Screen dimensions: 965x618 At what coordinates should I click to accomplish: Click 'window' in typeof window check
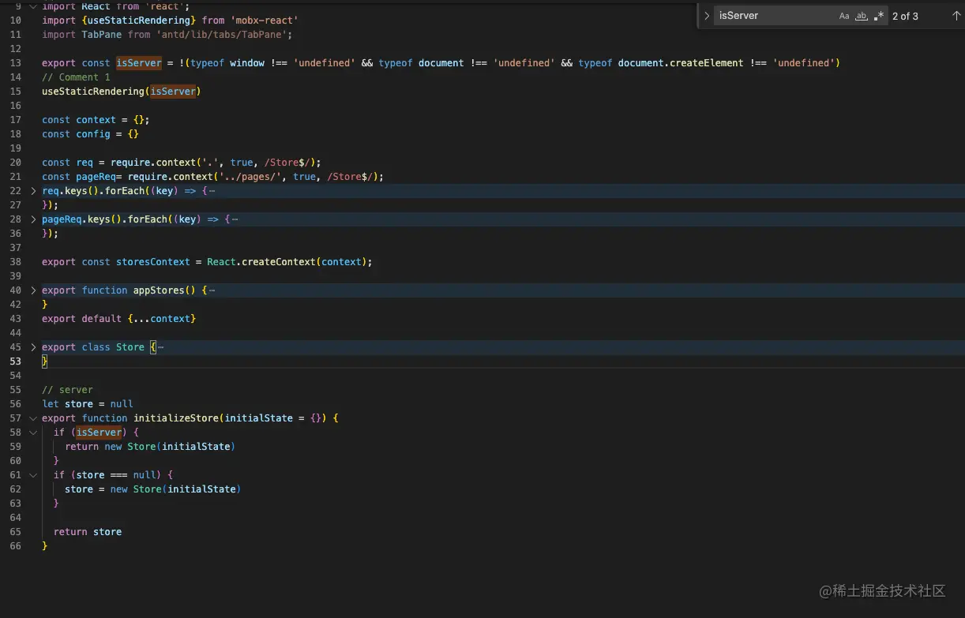[x=247, y=63]
